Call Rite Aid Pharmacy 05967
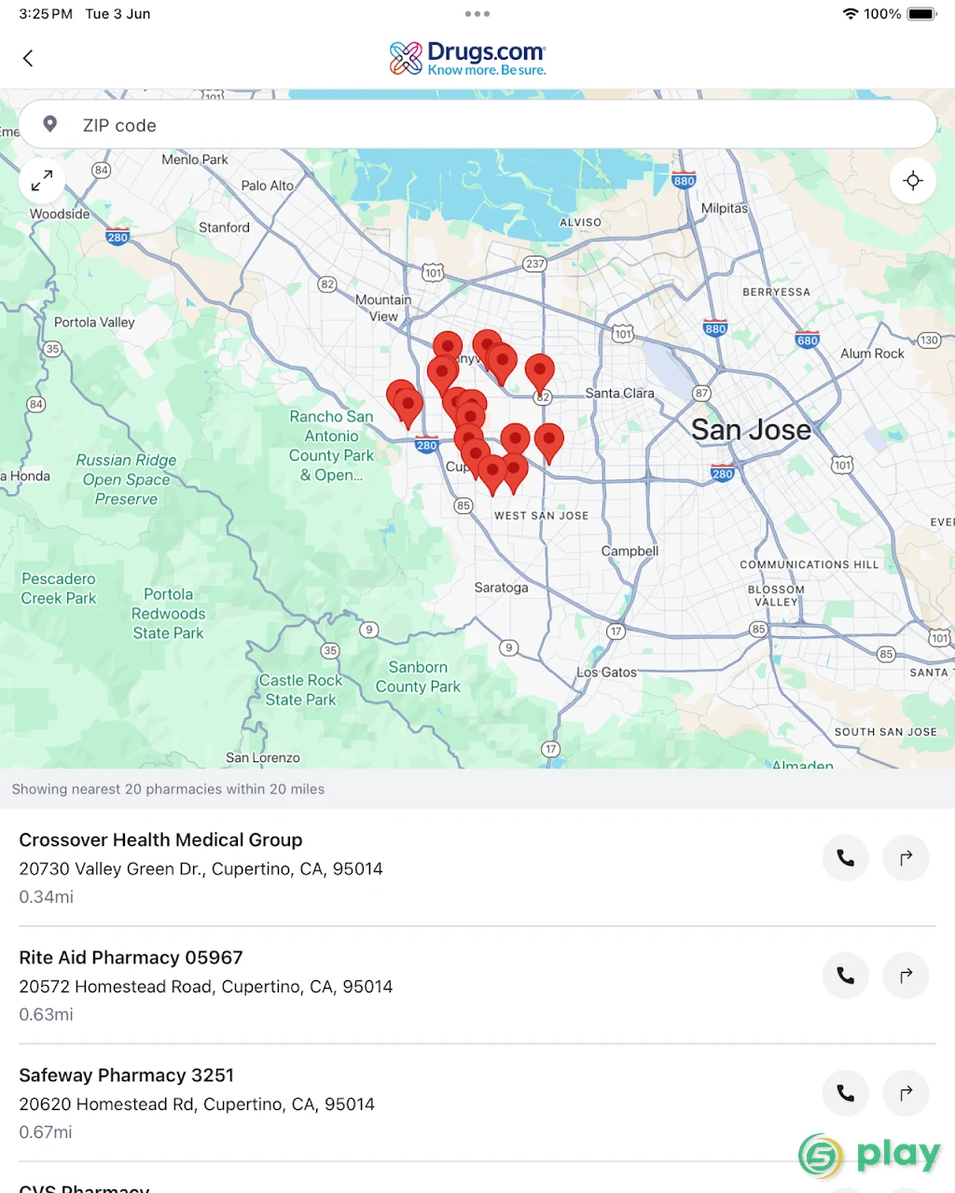This screenshot has height=1193, width=955. coord(846,976)
